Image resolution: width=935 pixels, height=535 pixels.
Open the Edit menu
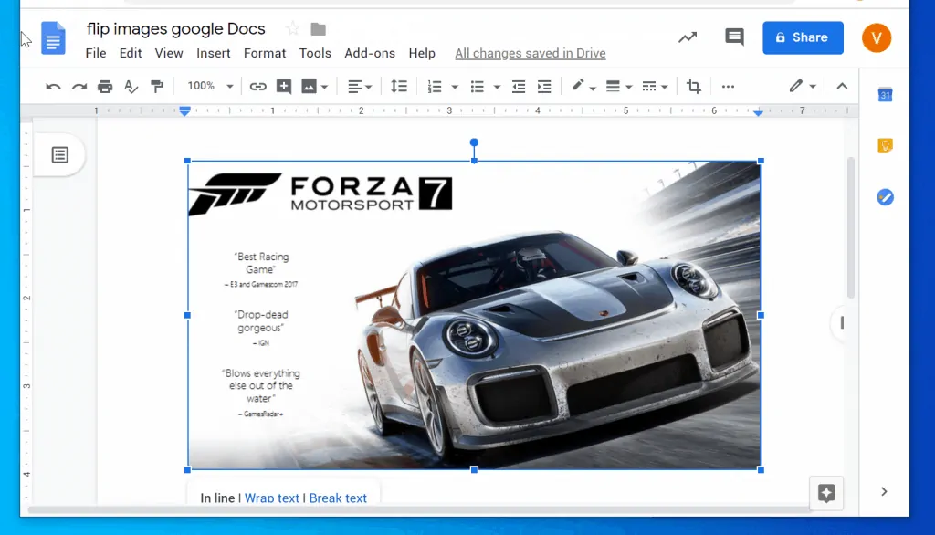(x=131, y=53)
